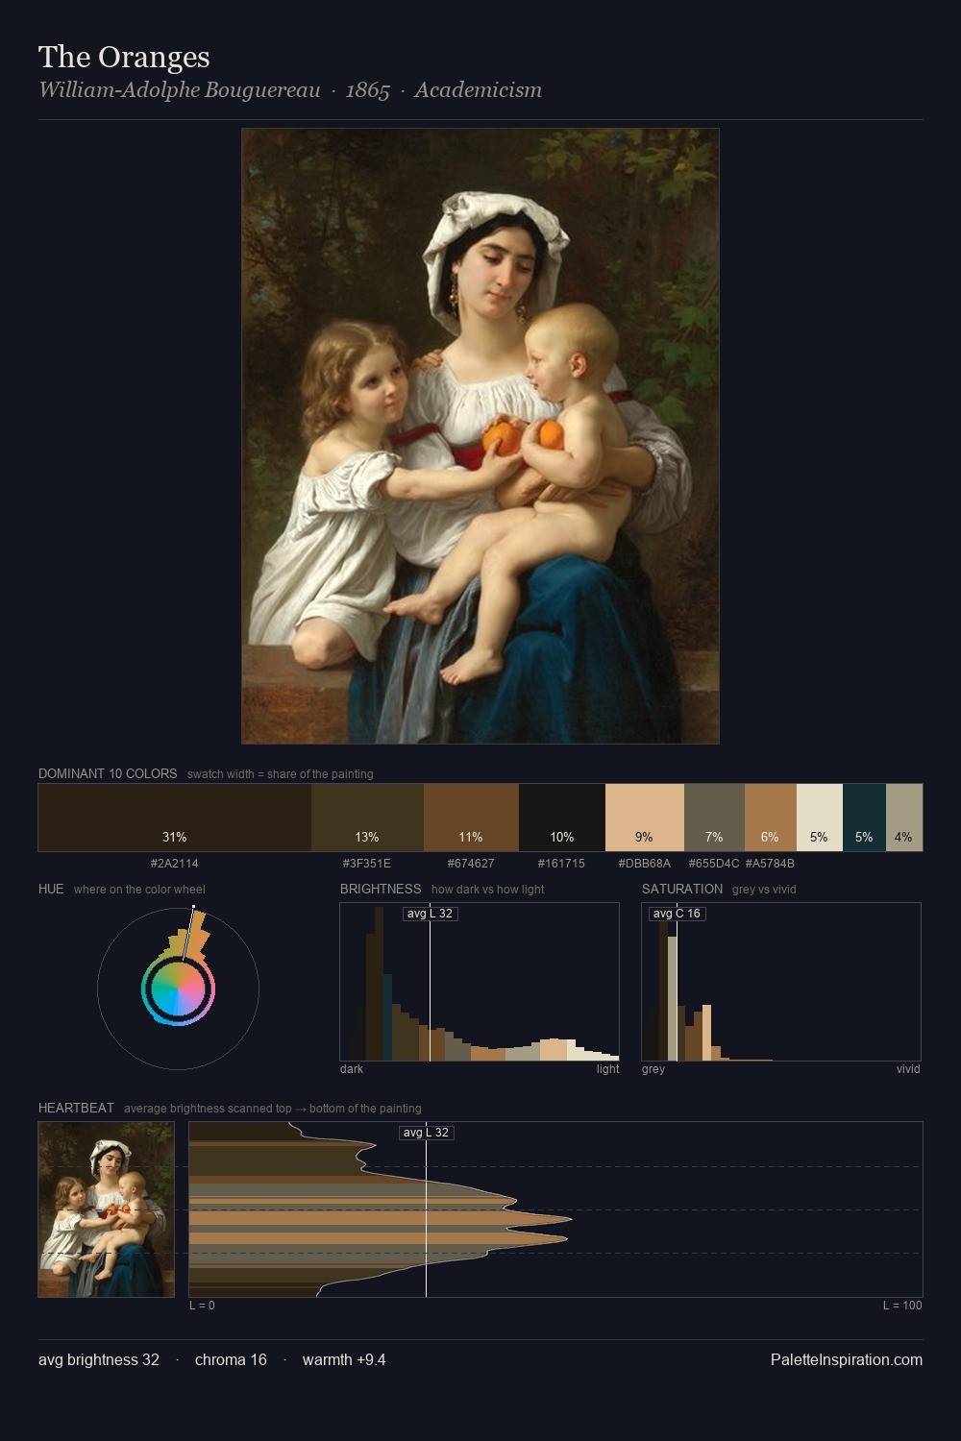
Task: Click the 'light' axis label
Action: pyautogui.click(x=607, y=1069)
